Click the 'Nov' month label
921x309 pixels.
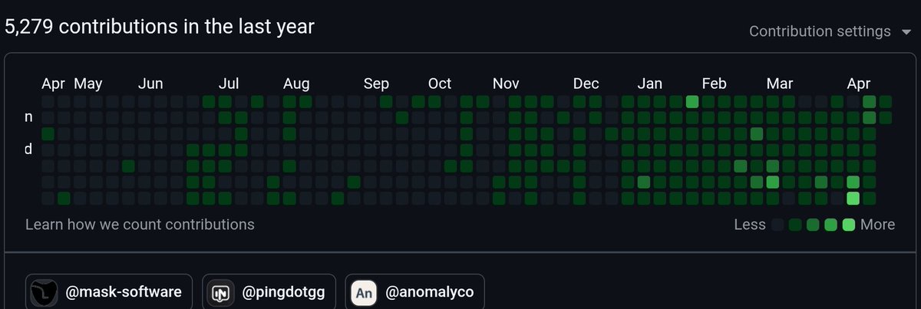506,84
